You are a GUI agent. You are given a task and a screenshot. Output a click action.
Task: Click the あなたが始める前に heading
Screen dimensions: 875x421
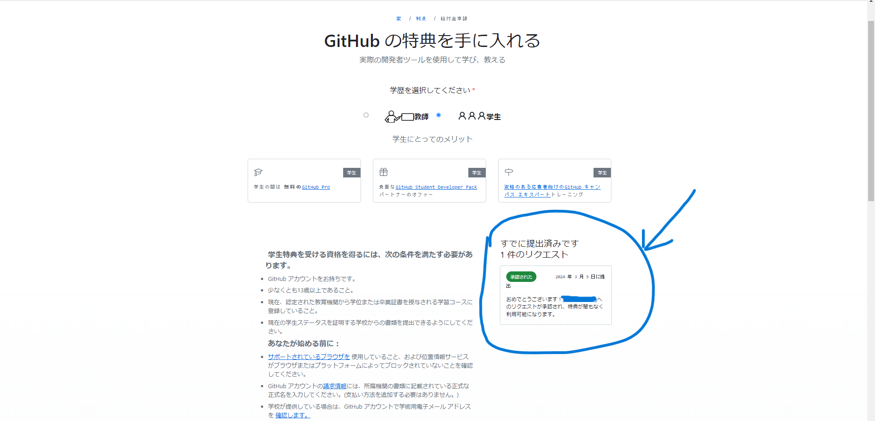[x=303, y=343]
